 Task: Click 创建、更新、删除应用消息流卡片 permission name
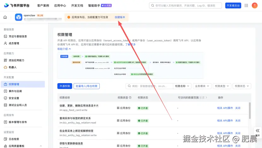click(79, 106)
